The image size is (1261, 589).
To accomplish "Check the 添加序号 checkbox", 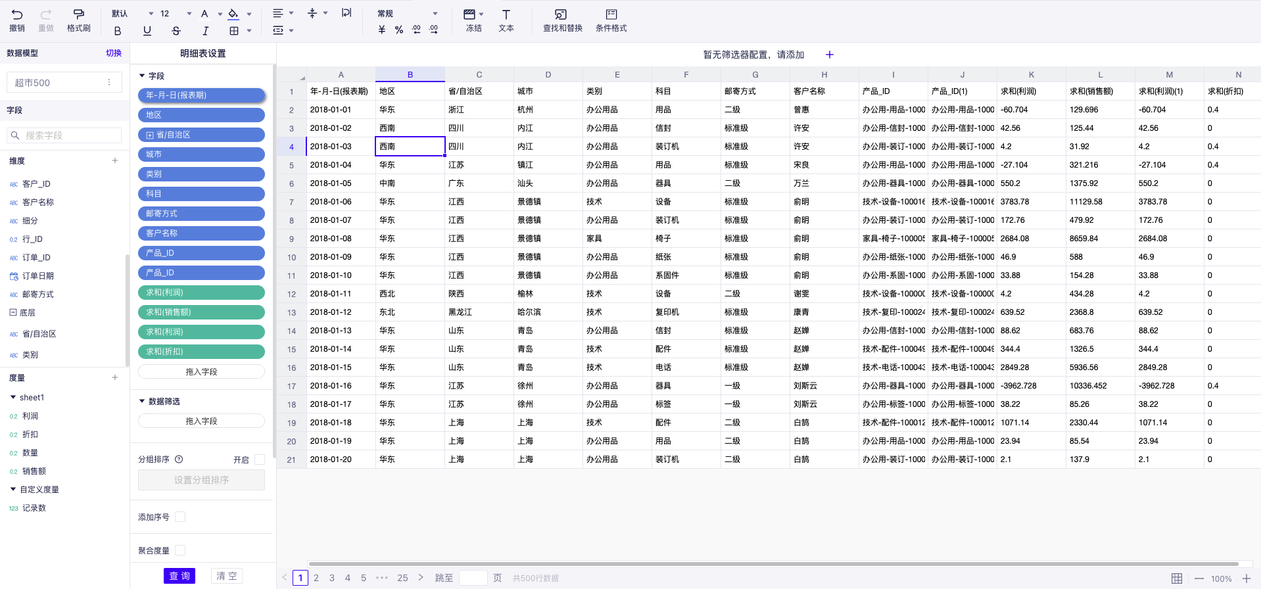I will click(x=180, y=517).
